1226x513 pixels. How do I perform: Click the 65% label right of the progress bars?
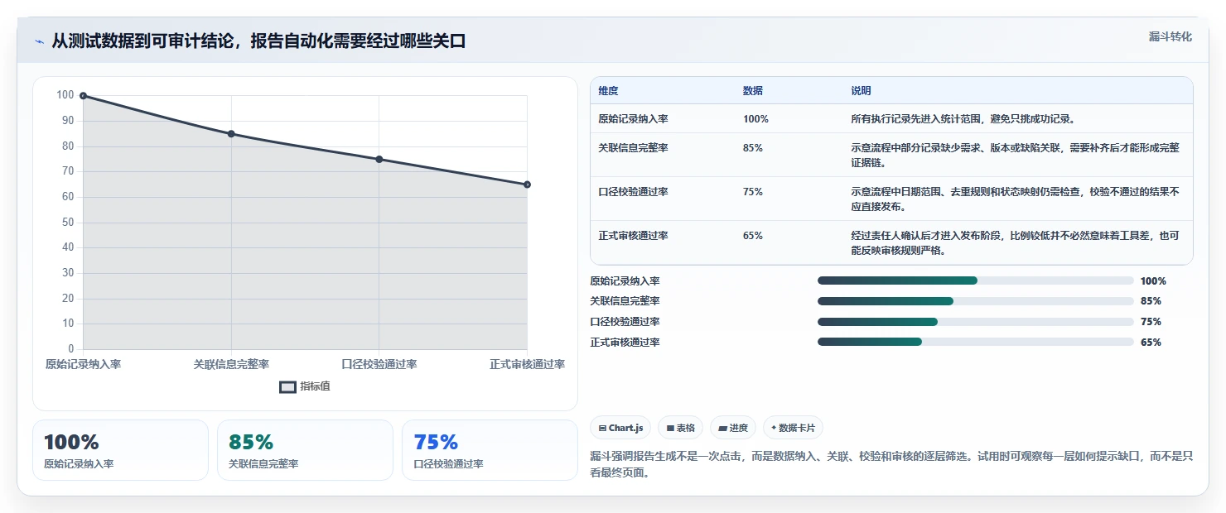pyautogui.click(x=1151, y=343)
